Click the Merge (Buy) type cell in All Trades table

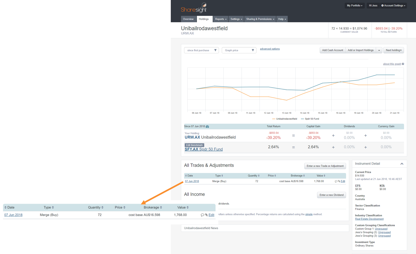point(219,181)
